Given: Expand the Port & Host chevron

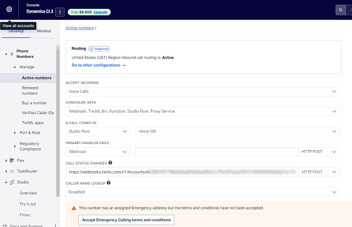Looking at the screenshot, I should click(15, 133).
